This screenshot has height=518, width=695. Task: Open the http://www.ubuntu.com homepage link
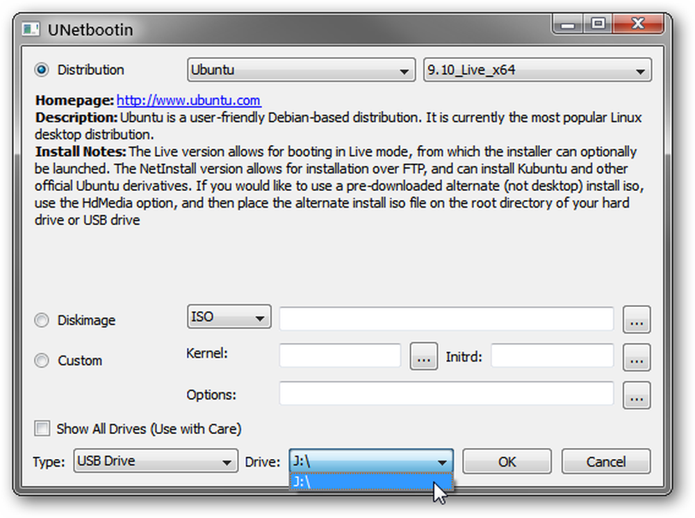pos(188,101)
